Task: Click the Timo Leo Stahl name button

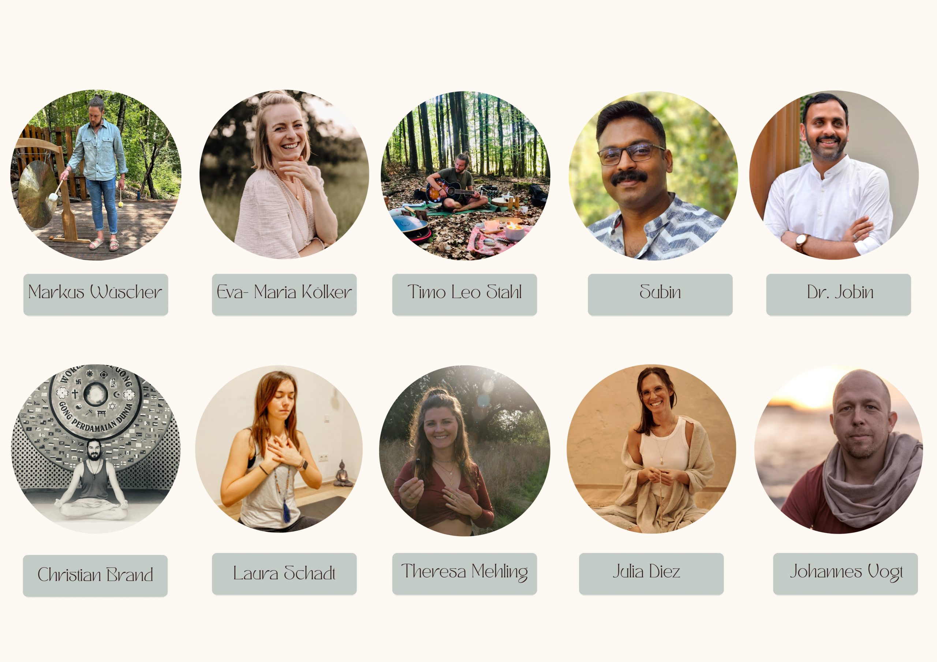Action: 464,294
